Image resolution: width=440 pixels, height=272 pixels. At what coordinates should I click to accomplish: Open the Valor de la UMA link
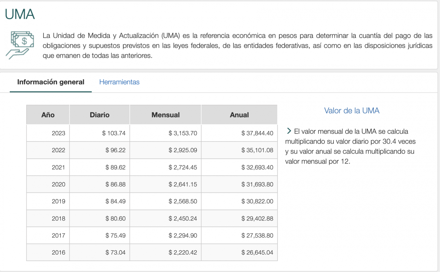[x=352, y=110]
